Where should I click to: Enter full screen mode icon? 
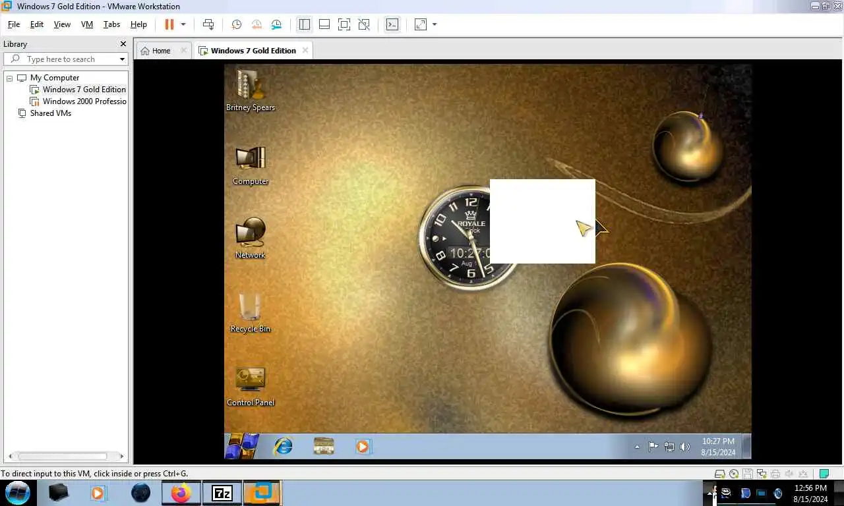(344, 24)
